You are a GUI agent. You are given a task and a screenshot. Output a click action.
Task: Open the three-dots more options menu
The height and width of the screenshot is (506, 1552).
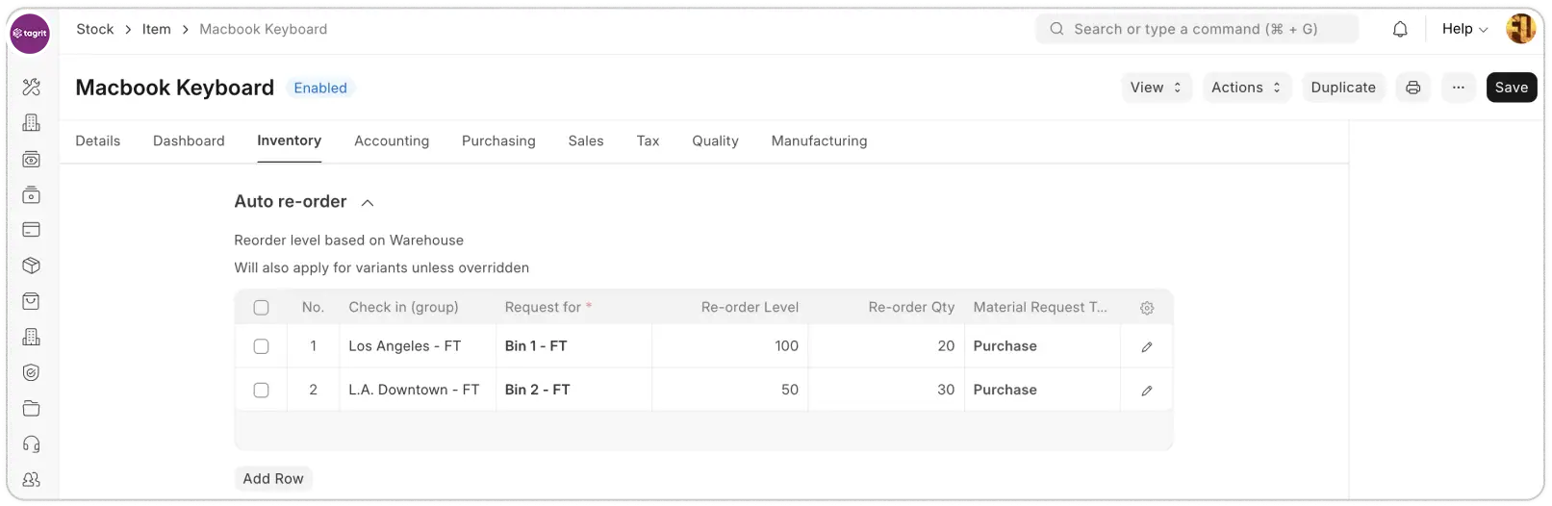[1458, 88]
